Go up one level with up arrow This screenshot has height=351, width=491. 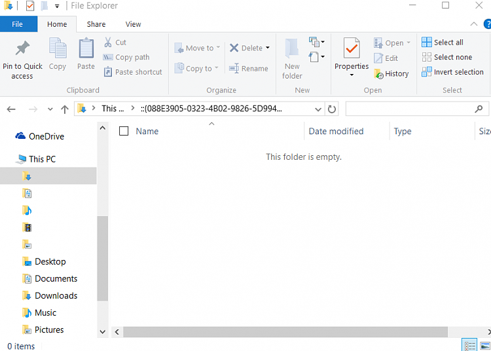pyautogui.click(x=65, y=109)
